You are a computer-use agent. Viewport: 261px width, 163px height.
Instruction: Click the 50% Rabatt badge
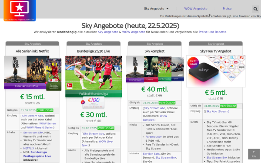click(x=193, y=63)
